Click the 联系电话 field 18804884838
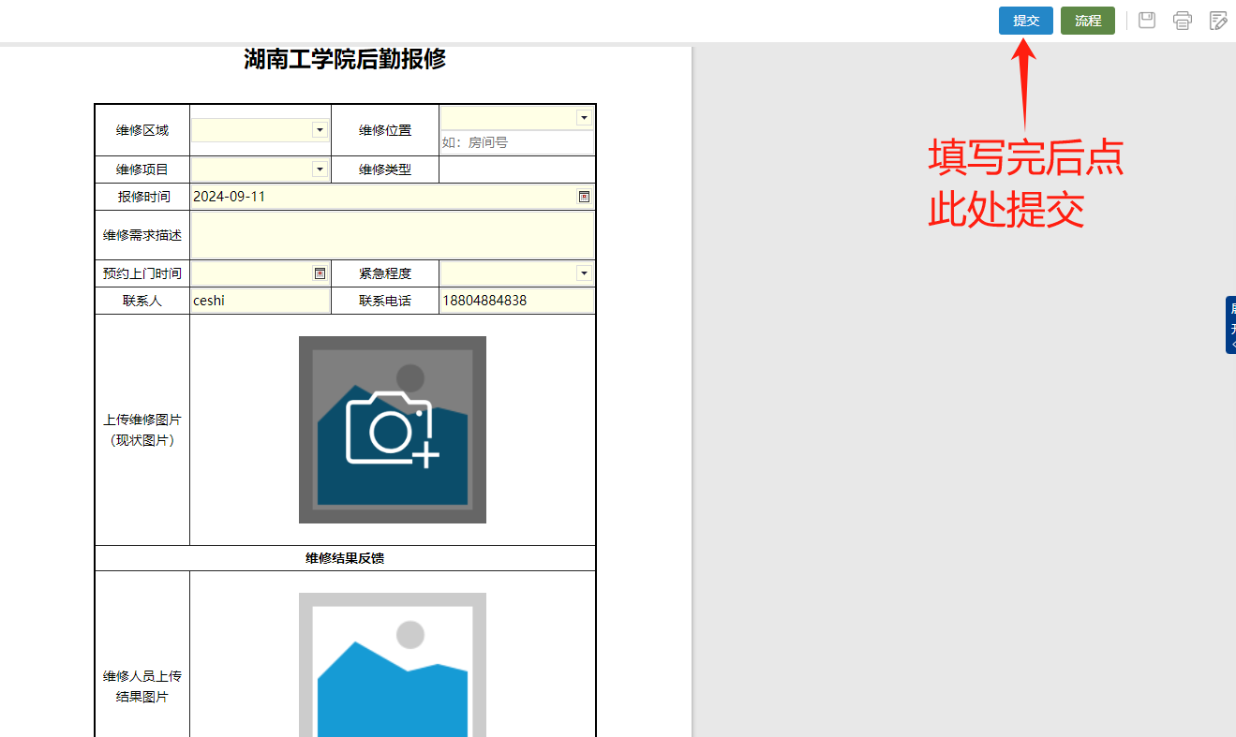The height and width of the screenshot is (737, 1236). (x=516, y=301)
